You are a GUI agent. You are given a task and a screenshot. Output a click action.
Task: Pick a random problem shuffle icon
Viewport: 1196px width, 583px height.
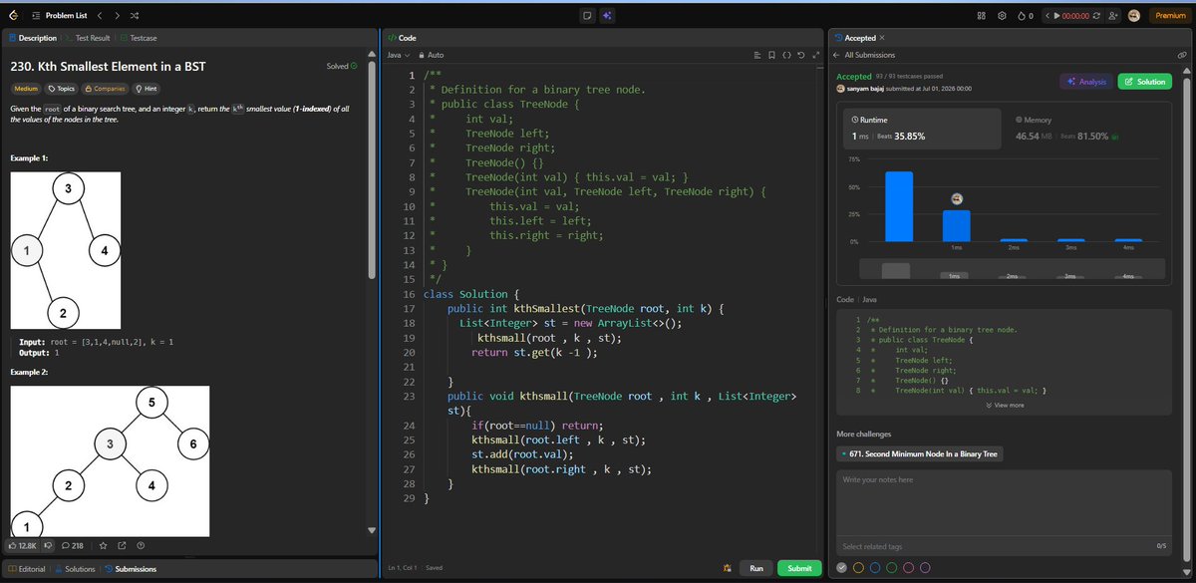point(135,16)
